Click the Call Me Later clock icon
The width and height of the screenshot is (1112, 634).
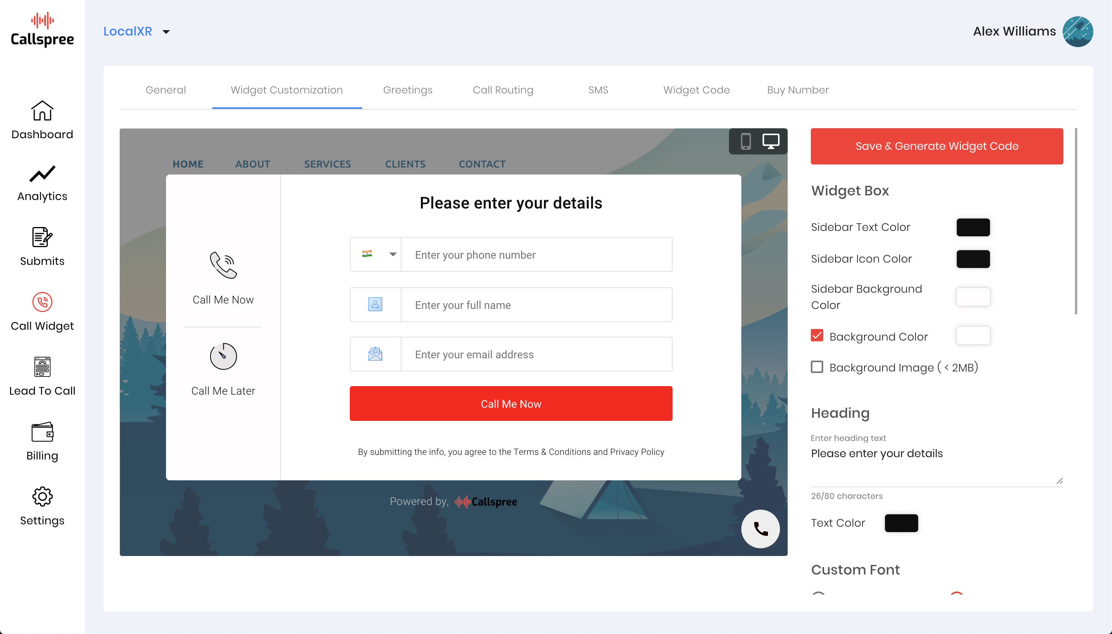(223, 356)
